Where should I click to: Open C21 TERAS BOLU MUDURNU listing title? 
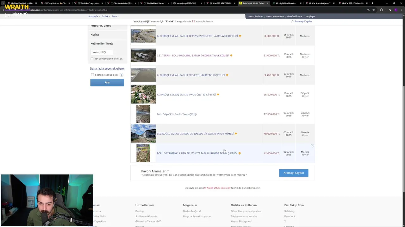193,55
